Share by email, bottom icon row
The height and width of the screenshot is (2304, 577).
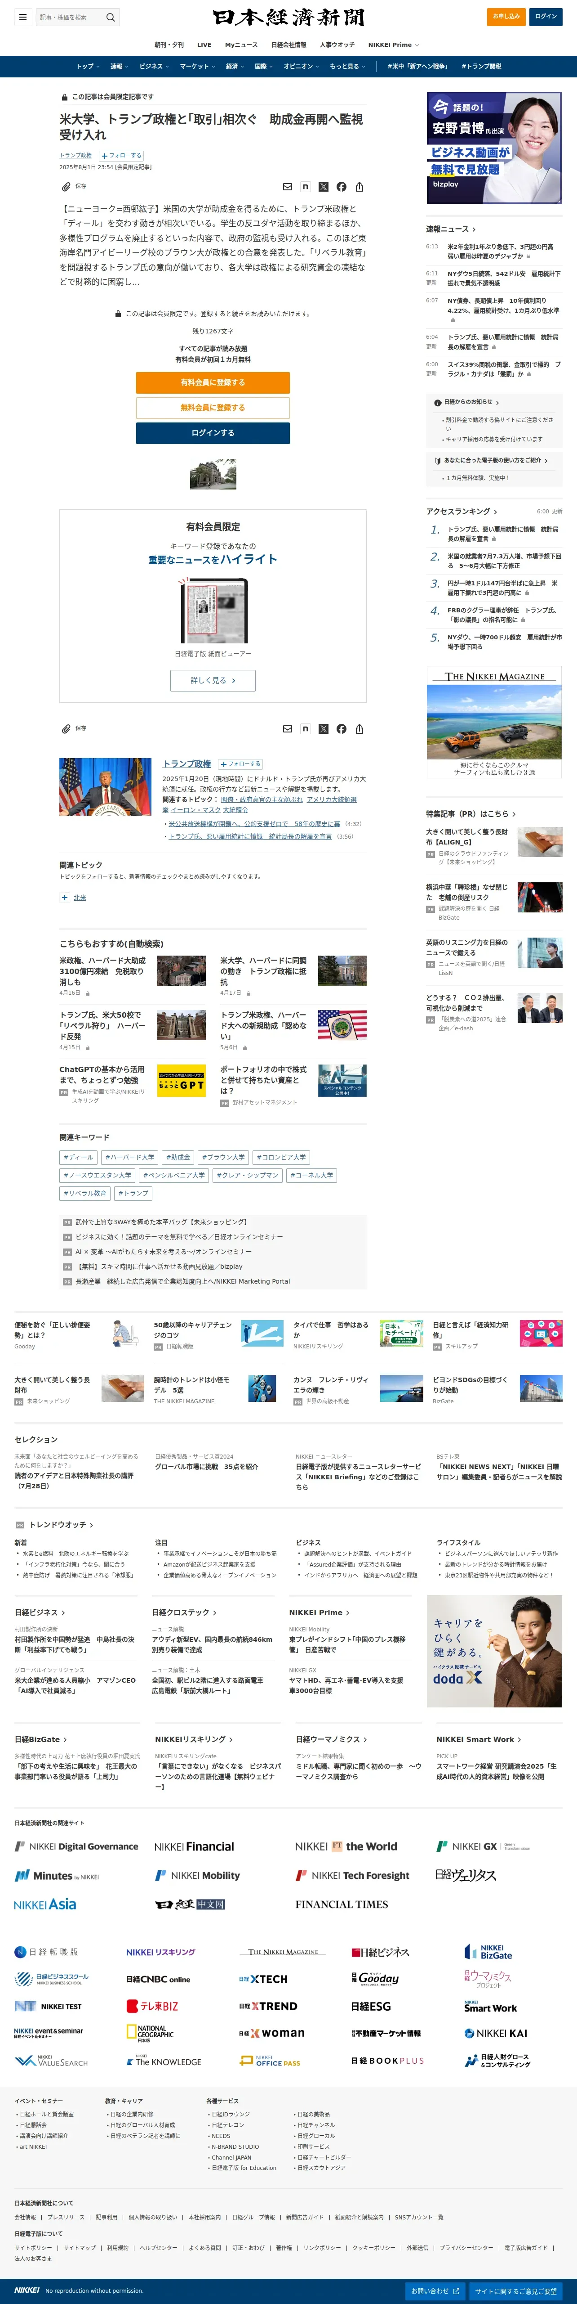click(x=288, y=729)
